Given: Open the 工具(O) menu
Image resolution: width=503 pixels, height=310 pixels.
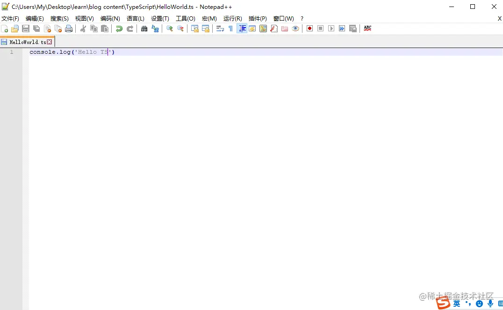Looking at the screenshot, I should (x=186, y=19).
